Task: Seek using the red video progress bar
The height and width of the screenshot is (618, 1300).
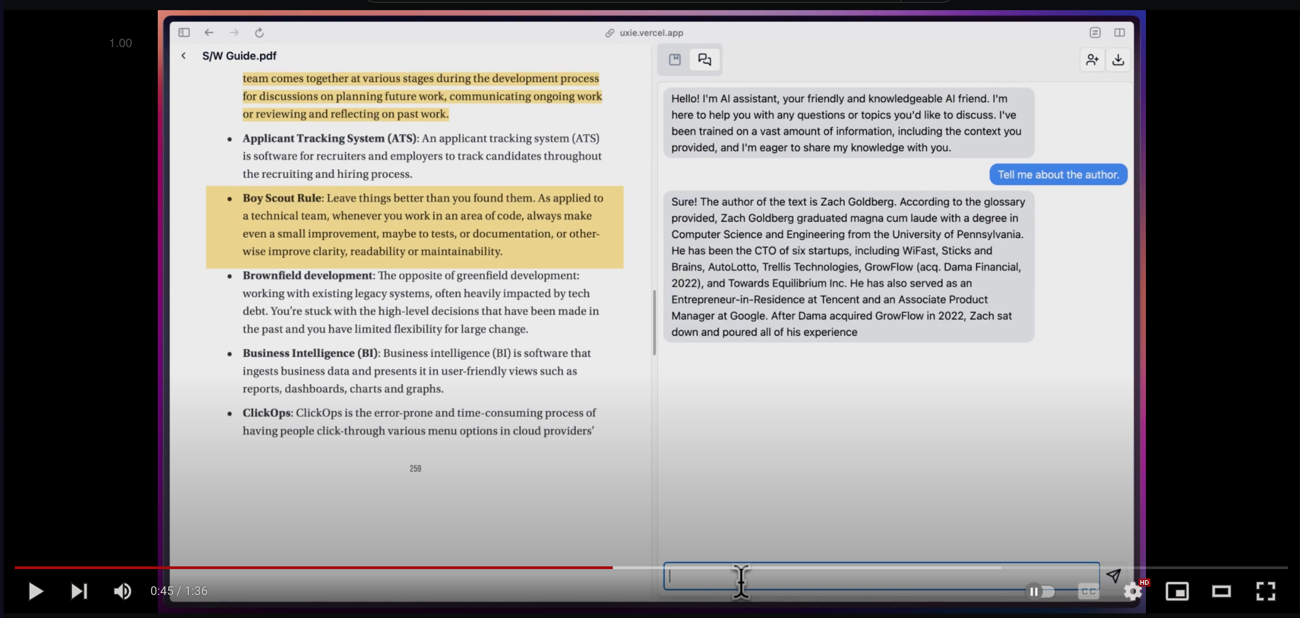Action: [x=313, y=568]
